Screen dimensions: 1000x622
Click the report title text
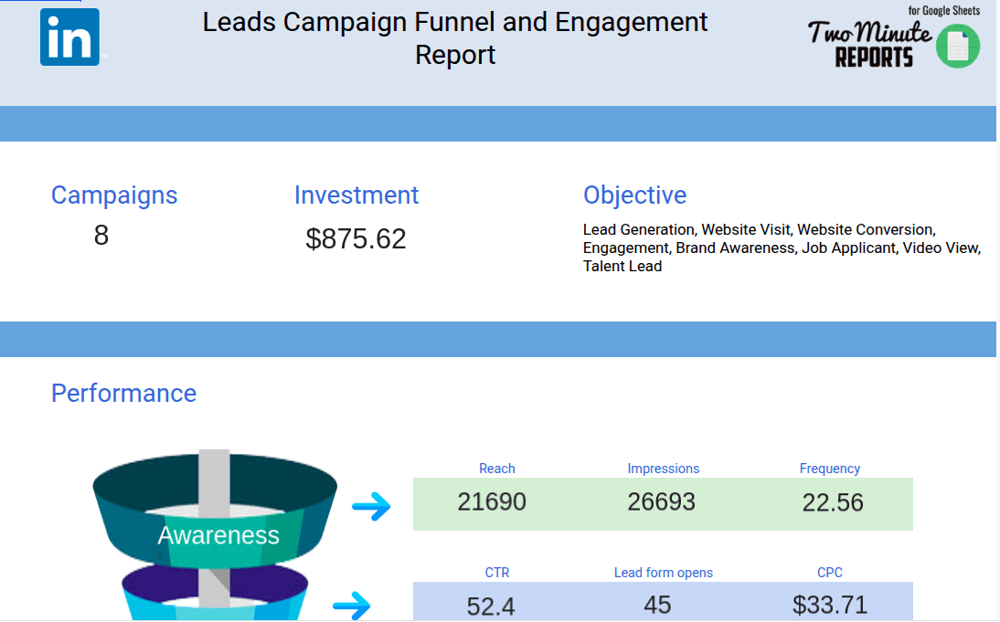(455, 38)
